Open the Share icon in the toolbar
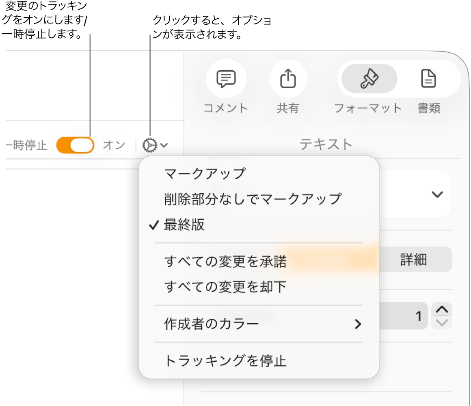This screenshot has height=406, width=471. 288,79
